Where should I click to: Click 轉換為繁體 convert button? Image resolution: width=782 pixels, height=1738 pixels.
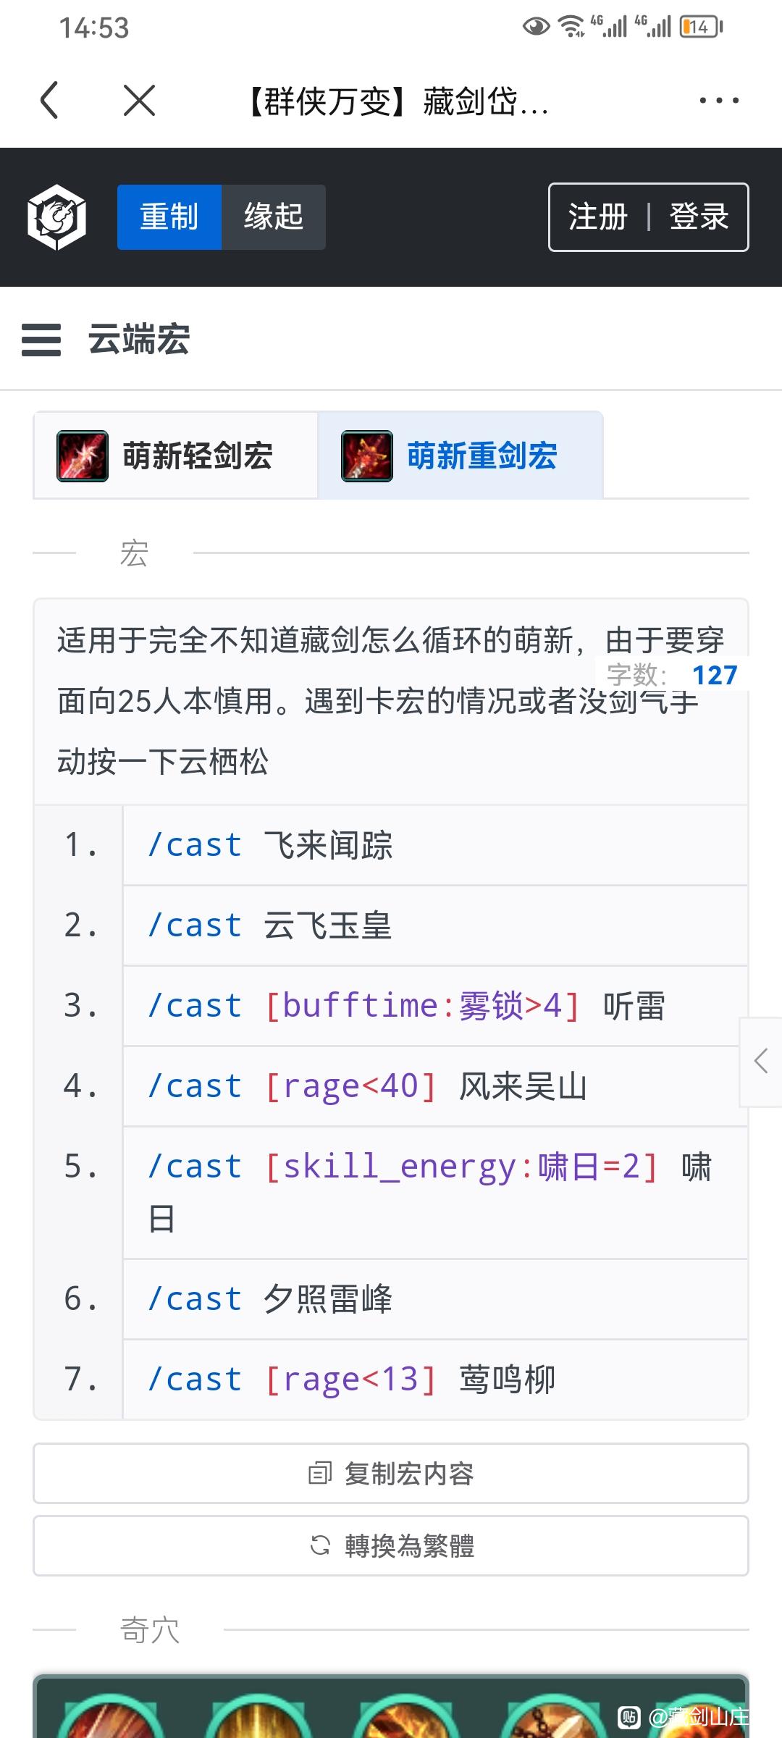coord(391,1546)
